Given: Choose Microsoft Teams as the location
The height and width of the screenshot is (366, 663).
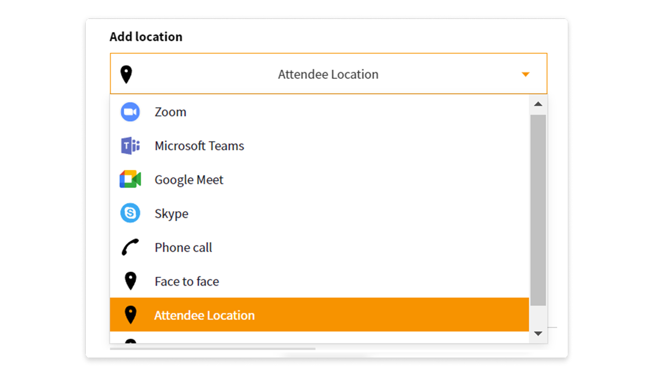Looking at the screenshot, I should (x=319, y=146).
